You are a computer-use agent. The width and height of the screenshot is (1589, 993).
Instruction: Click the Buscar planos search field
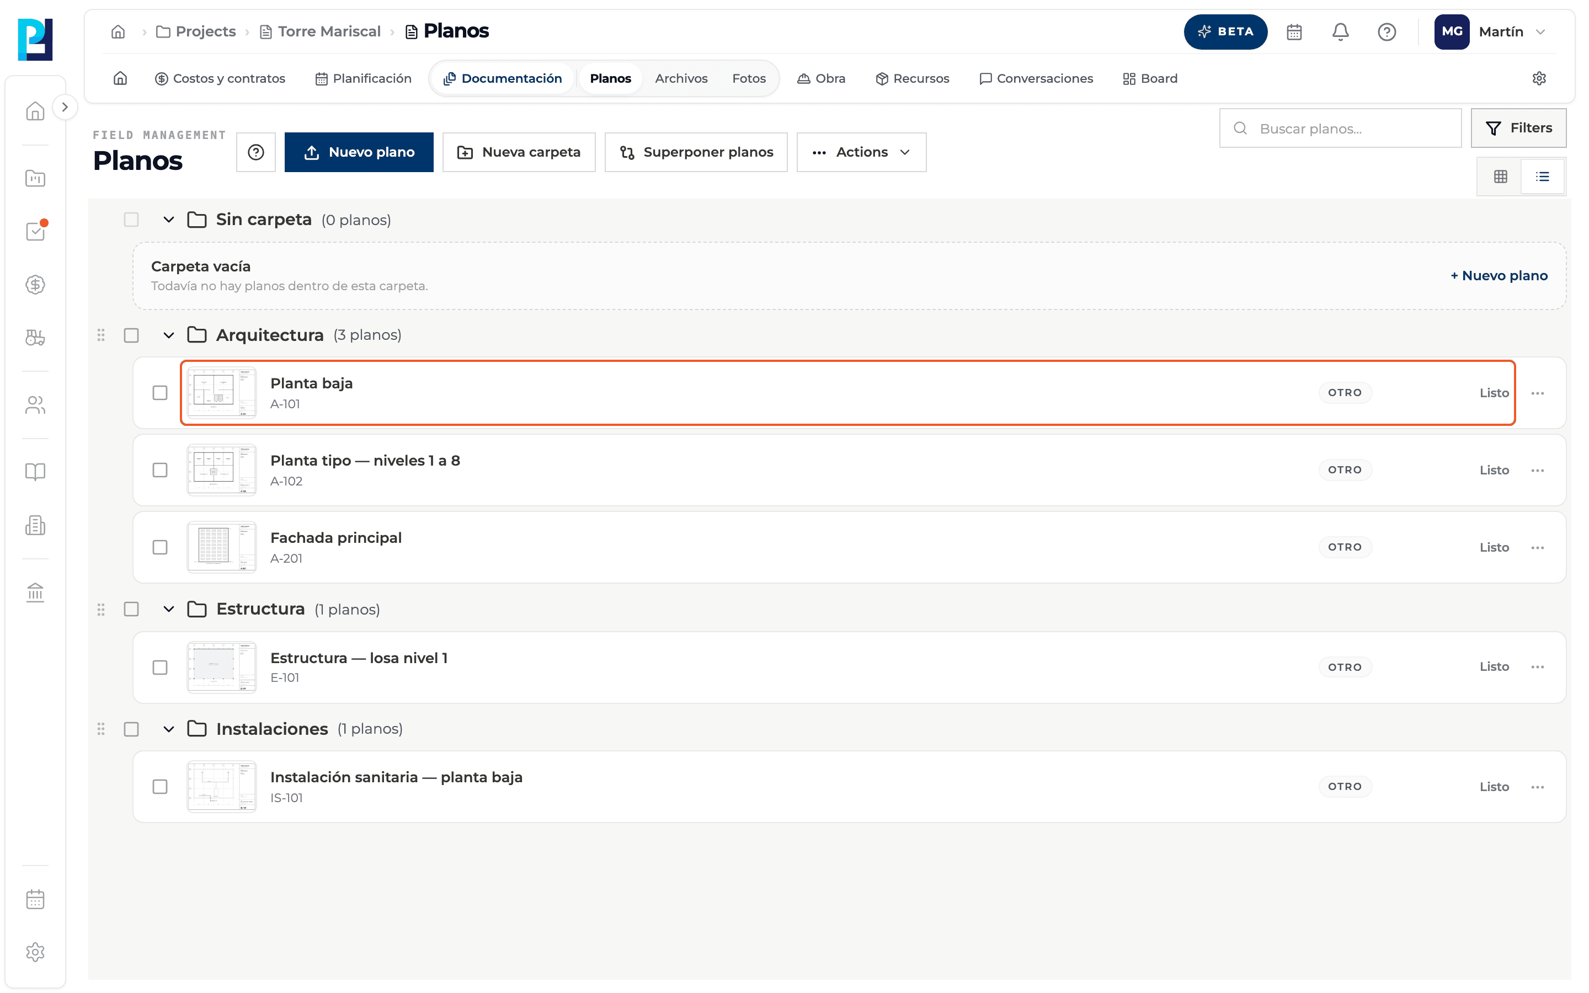click(1340, 128)
